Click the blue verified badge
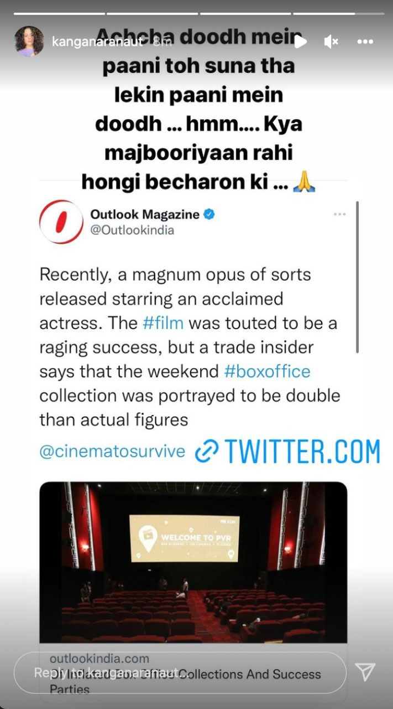Screen dimensions: 393x709 pyautogui.click(x=210, y=214)
